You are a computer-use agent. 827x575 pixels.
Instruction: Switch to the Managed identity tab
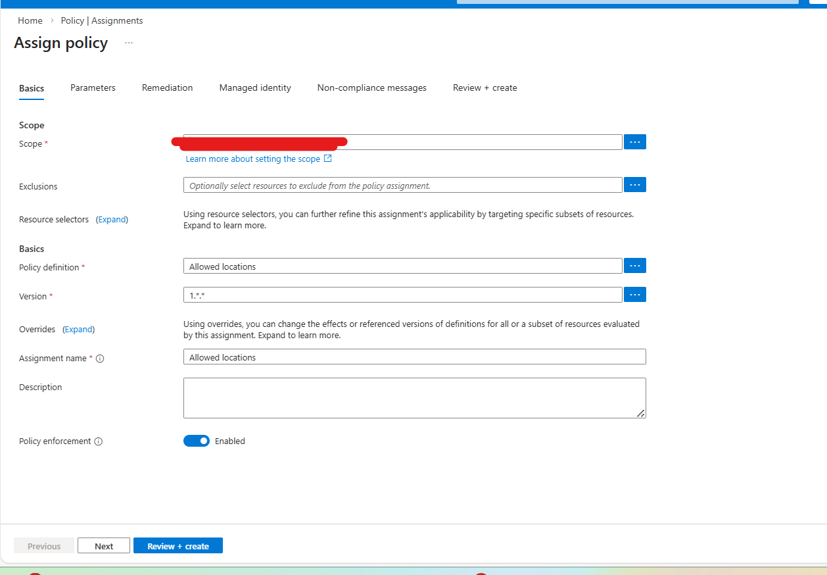pyautogui.click(x=255, y=87)
